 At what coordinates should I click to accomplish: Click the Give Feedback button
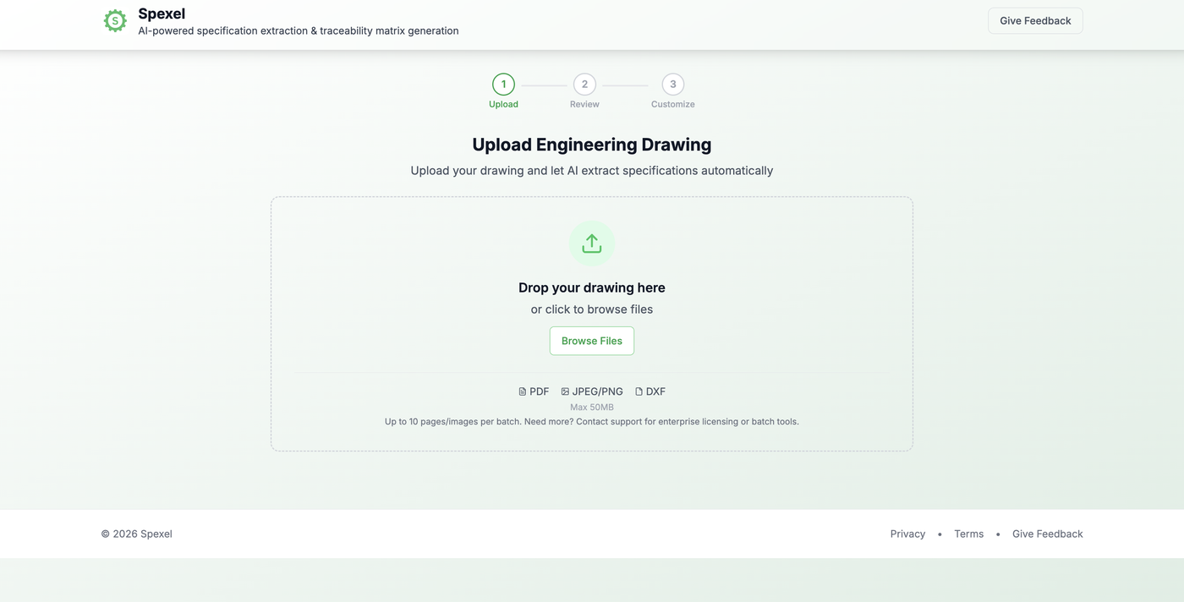[1035, 20]
